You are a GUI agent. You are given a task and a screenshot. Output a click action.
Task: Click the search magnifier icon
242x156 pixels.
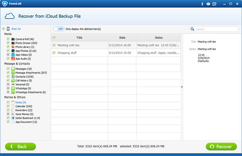192,29
